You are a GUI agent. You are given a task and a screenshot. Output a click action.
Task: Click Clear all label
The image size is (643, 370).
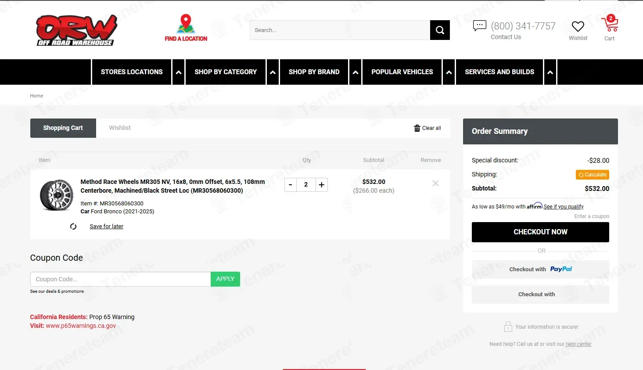431,128
